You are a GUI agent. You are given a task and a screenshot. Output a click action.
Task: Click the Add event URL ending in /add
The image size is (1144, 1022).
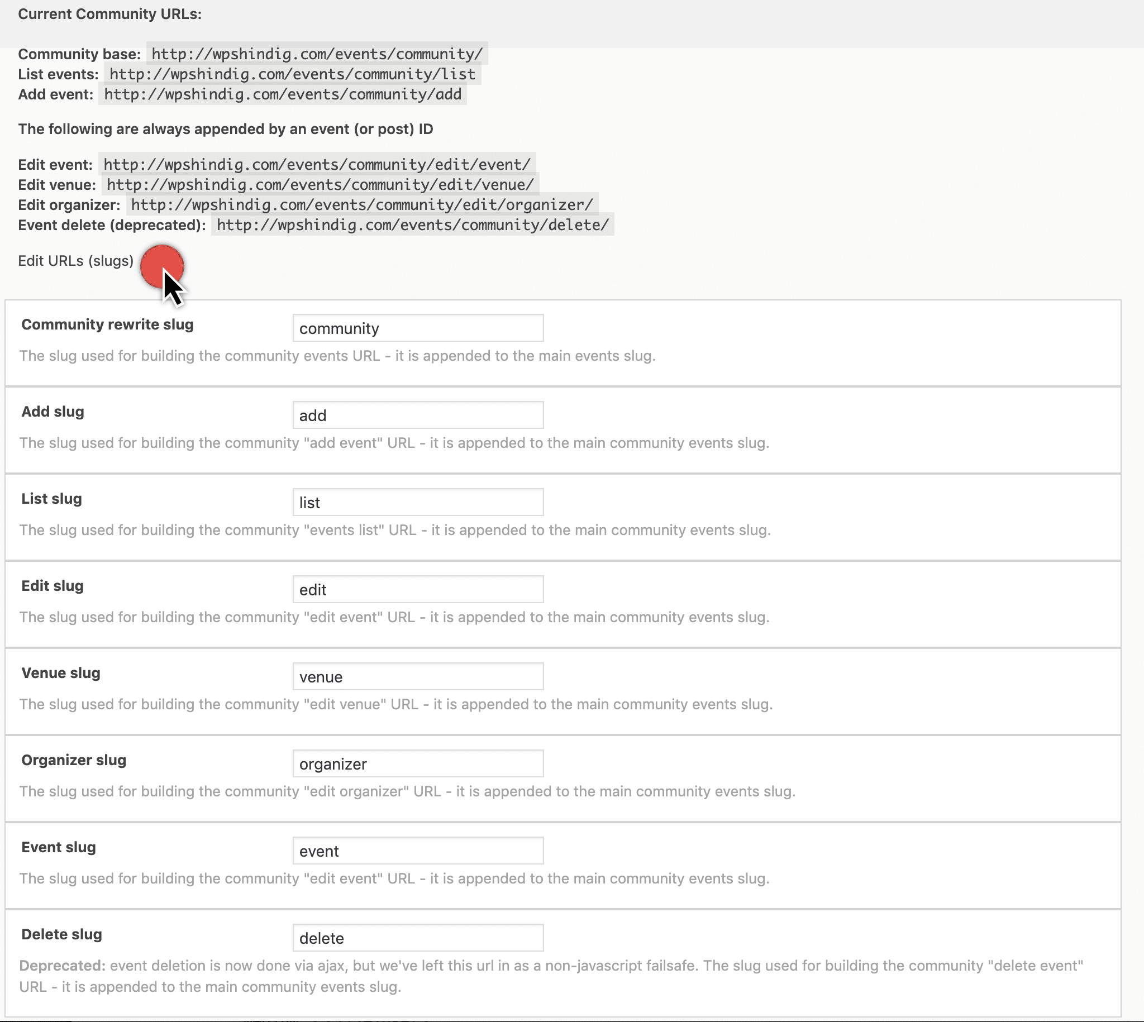pos(283,94)
